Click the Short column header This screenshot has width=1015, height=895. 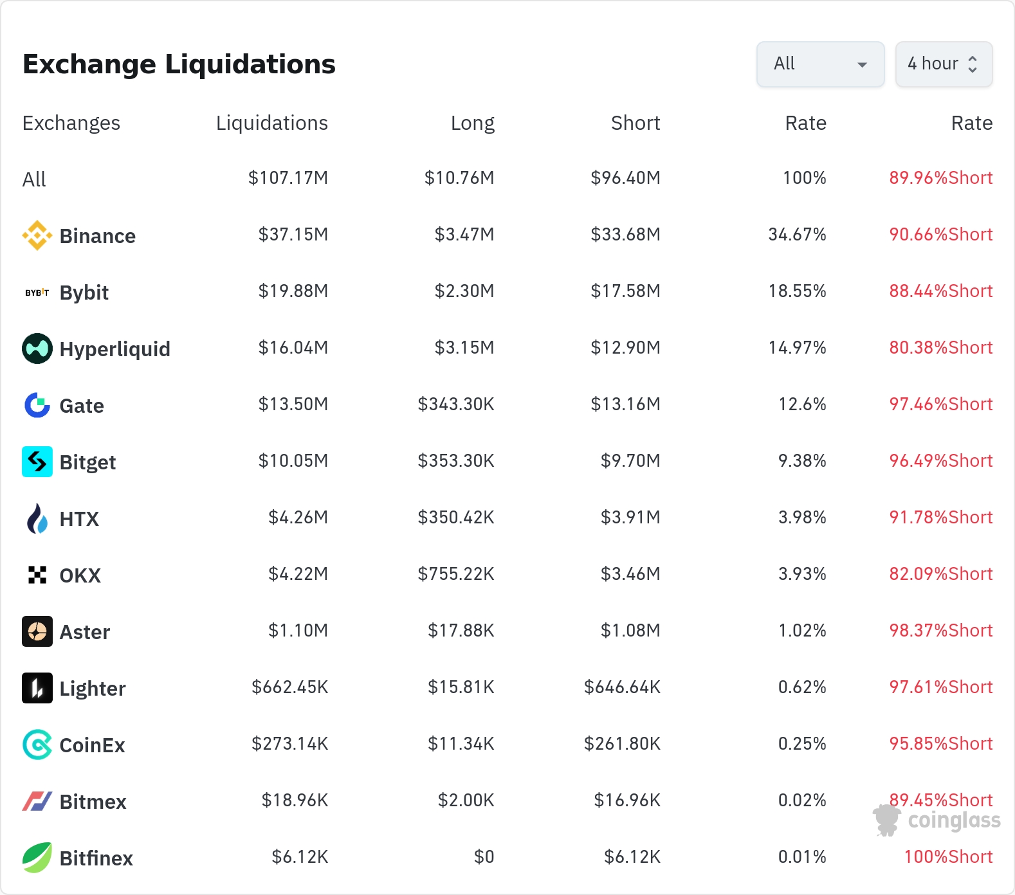tap(635, 123)
